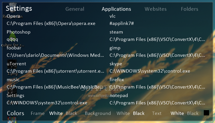This screenshot has width=215, height=123.
Task: Set Background color to White
Action: coord(123,113)
